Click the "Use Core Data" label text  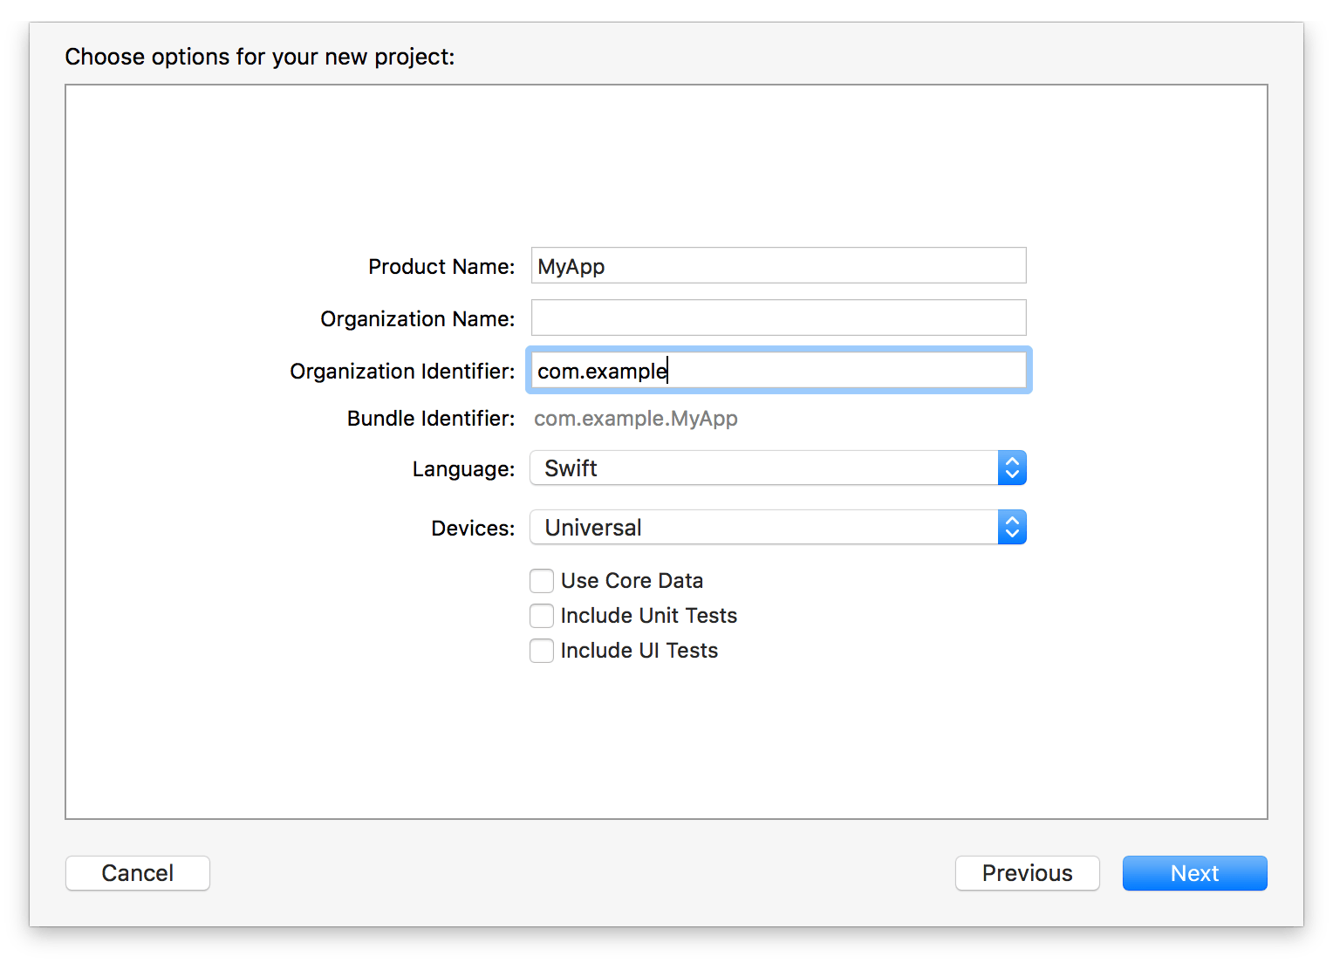(632, 581)
